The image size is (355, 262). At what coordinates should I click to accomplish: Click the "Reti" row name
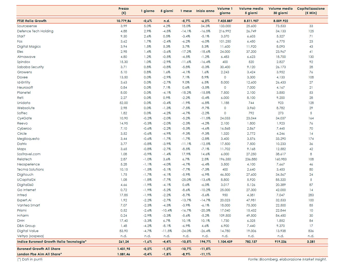(20, 98)
